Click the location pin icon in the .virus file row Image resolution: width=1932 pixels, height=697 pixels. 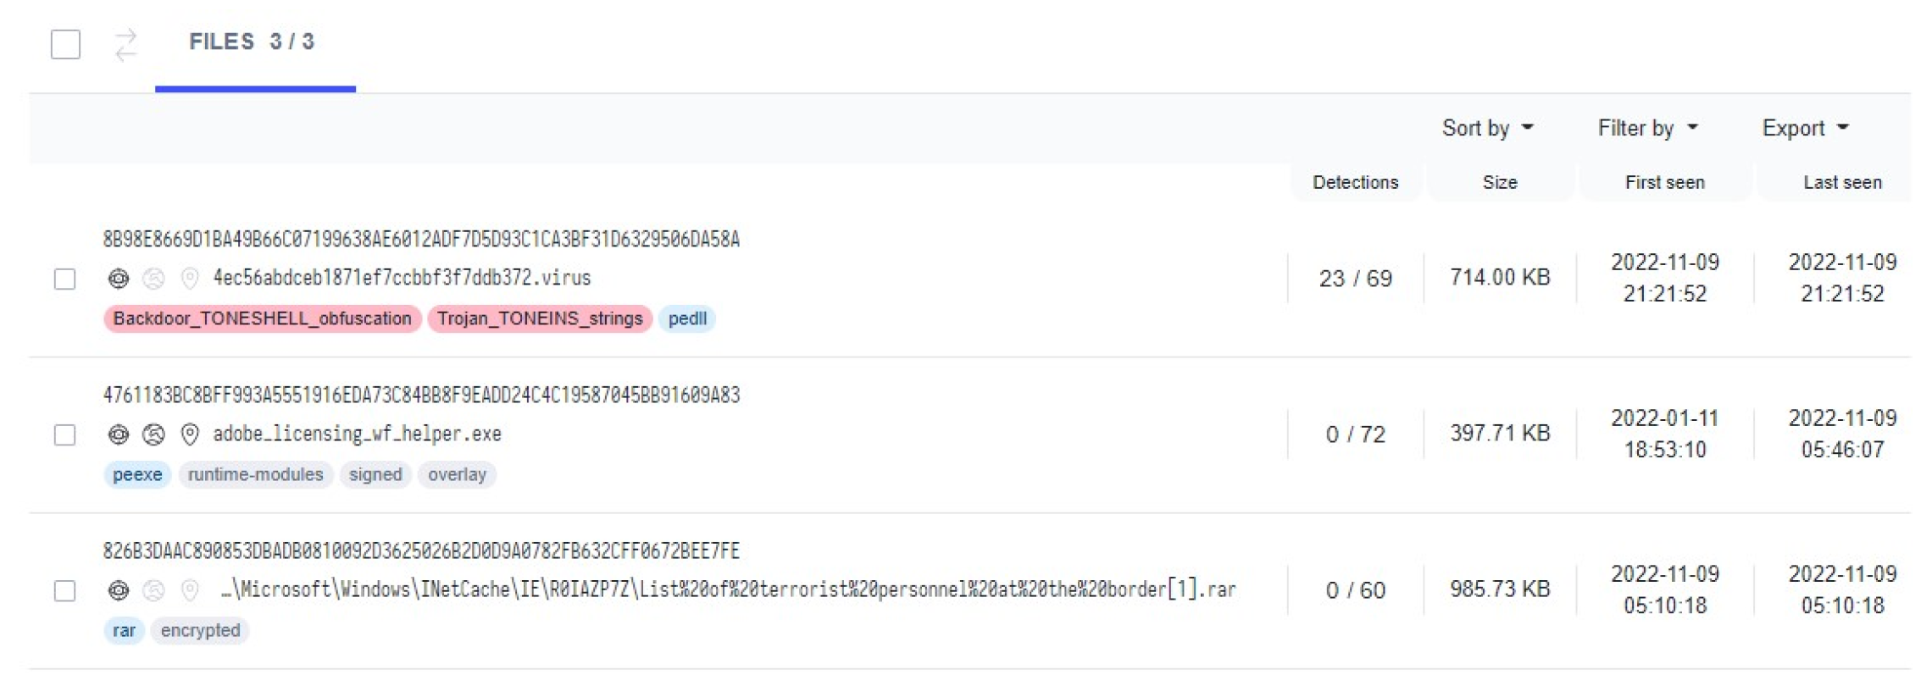[x=190, y=278]
